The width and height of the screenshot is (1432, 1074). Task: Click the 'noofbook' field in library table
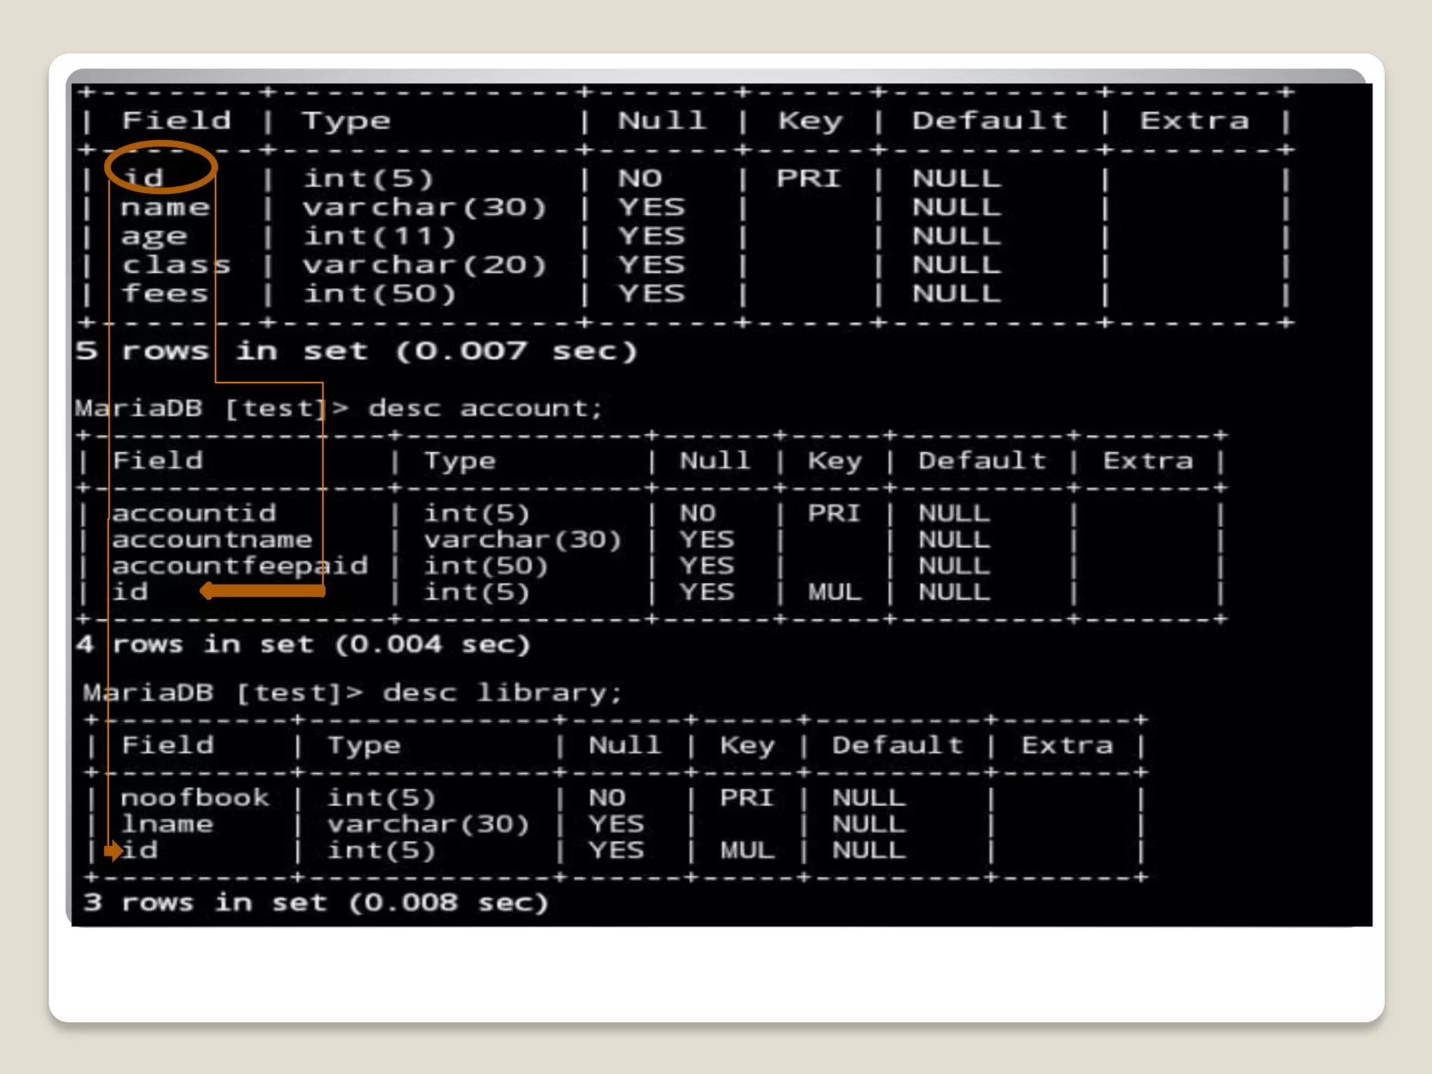(194, 798)
